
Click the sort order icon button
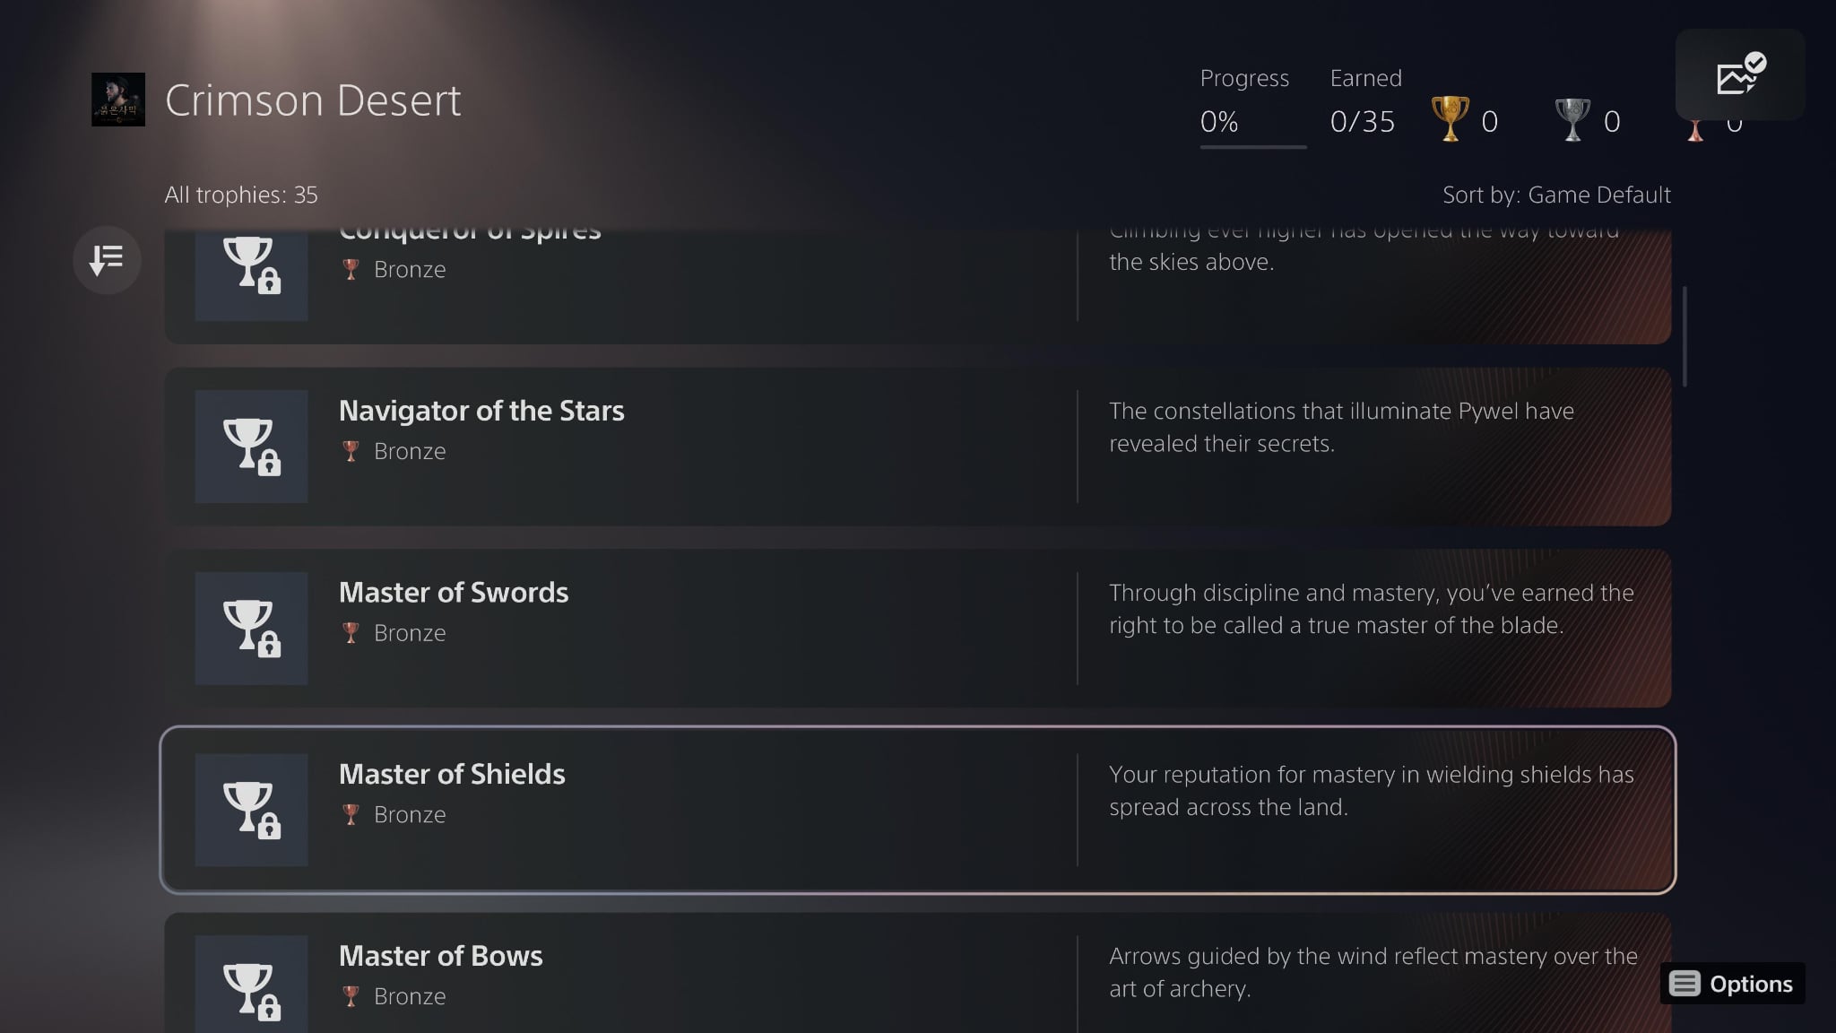pyautogui.click(x=107, y=260)
